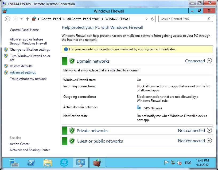Click All Control Panel Items breadcrumb
This screenshot has width=218, height=170.
pyautogui.click(x=83, y=19)
